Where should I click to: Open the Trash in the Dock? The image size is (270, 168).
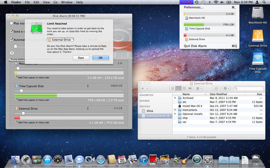pos(256,159)
